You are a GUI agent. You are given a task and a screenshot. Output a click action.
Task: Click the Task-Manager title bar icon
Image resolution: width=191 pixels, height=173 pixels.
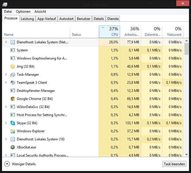5,5
